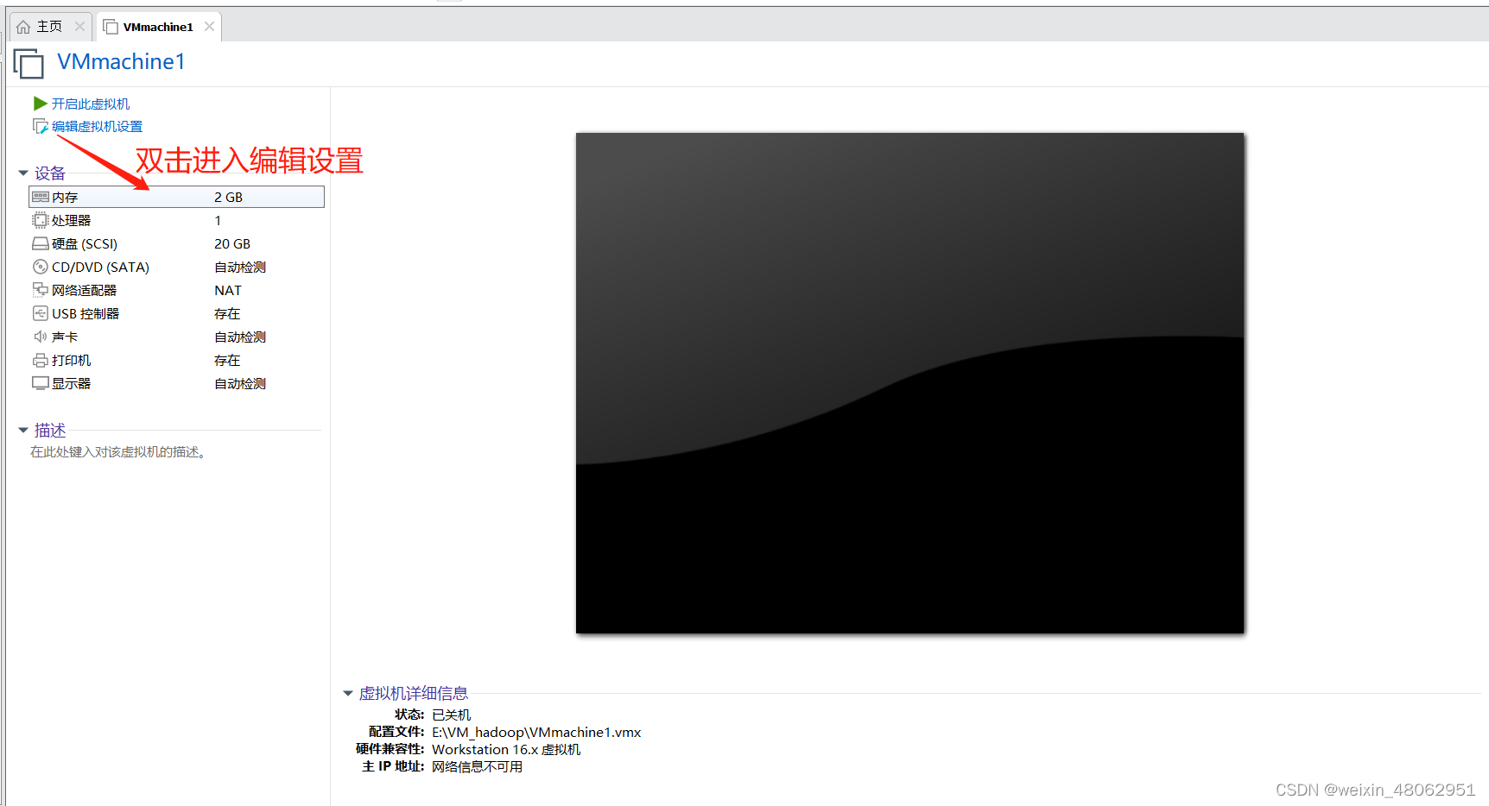Select the 内存 memory device icon
Screen dimensions: 1489x806
point(41,197)
